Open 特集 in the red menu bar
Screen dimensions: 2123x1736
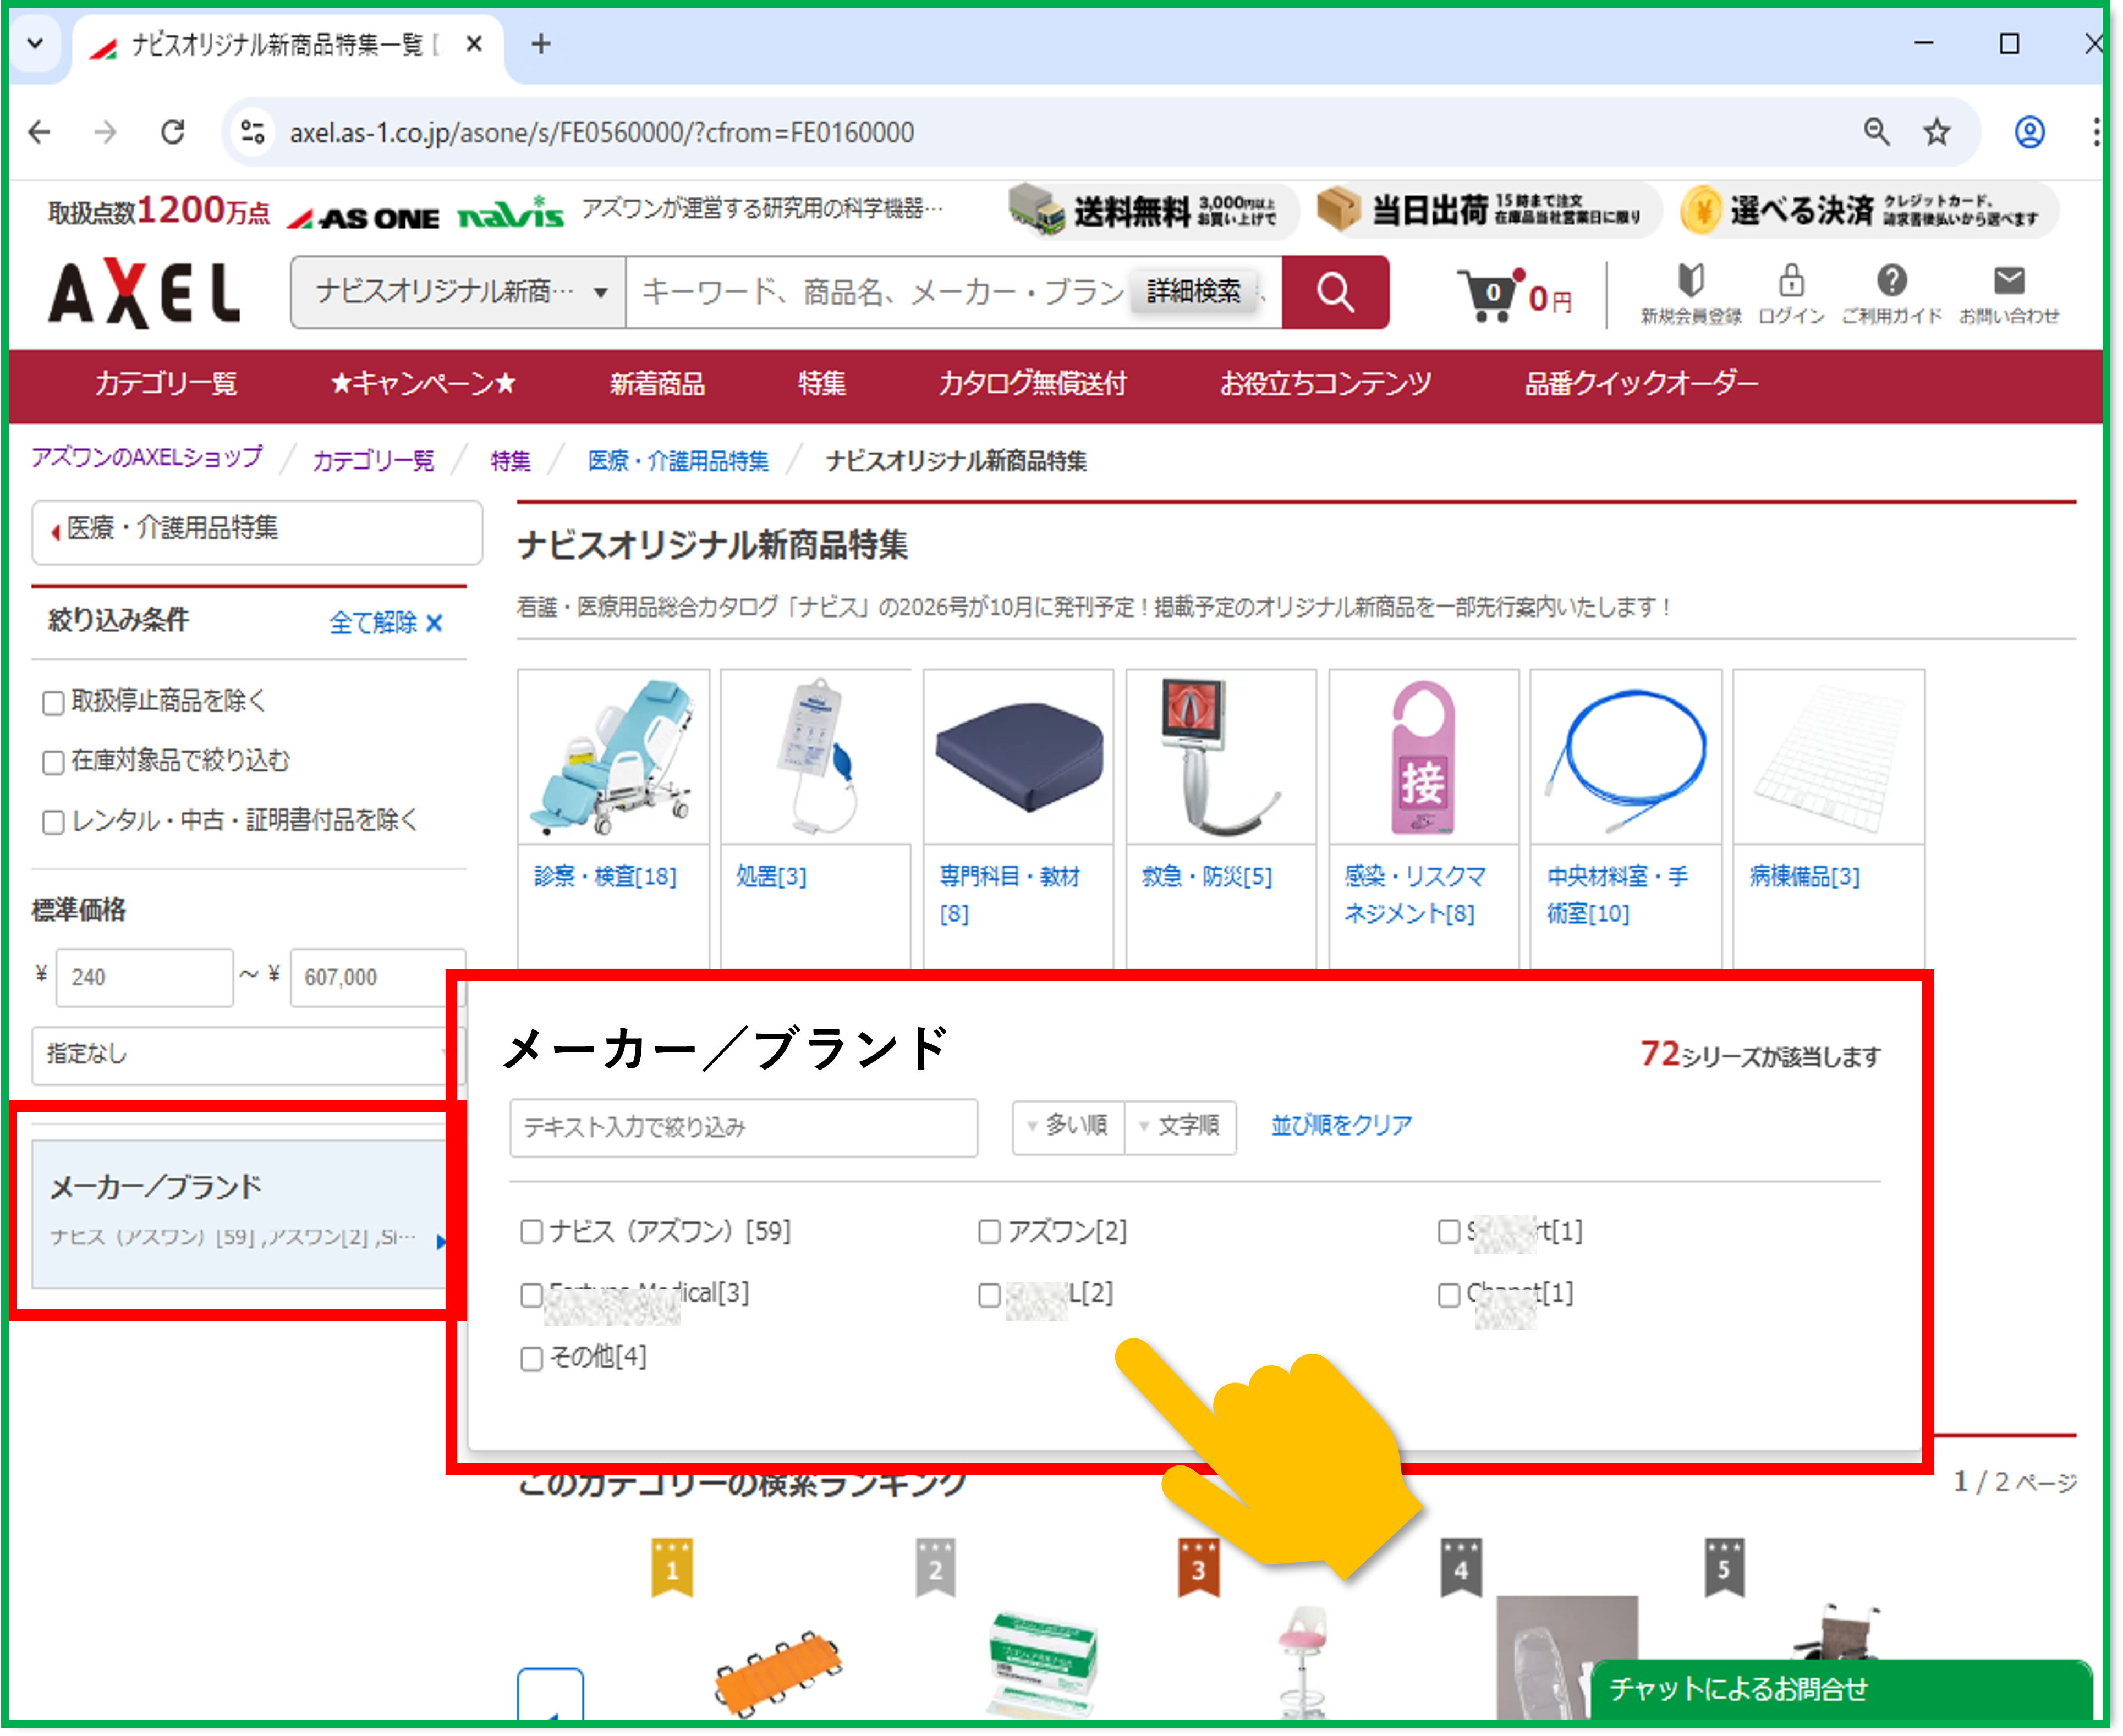pyautogui.click(x=821, y=384)
